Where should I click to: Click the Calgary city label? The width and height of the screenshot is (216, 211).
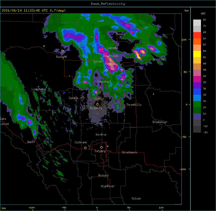point(100,151)
